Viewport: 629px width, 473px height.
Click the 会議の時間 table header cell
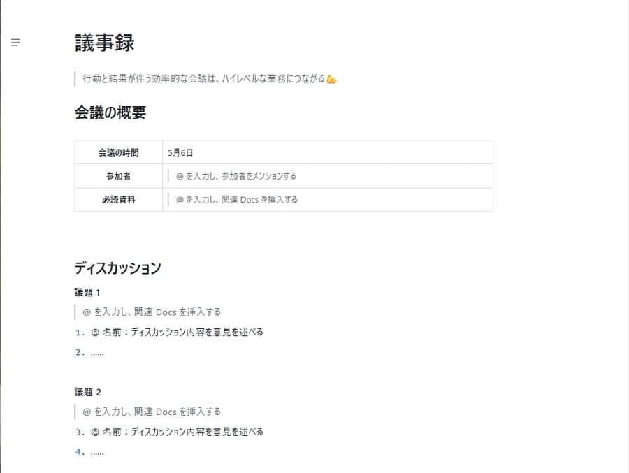[117, 152]
